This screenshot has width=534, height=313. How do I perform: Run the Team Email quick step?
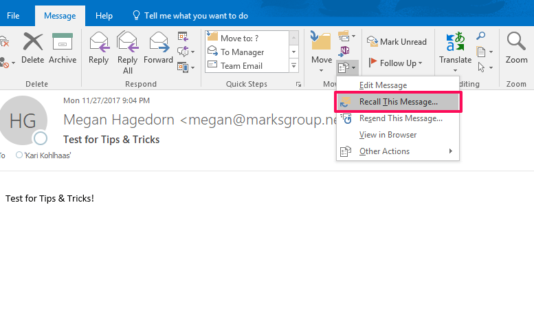pos(247,65)
